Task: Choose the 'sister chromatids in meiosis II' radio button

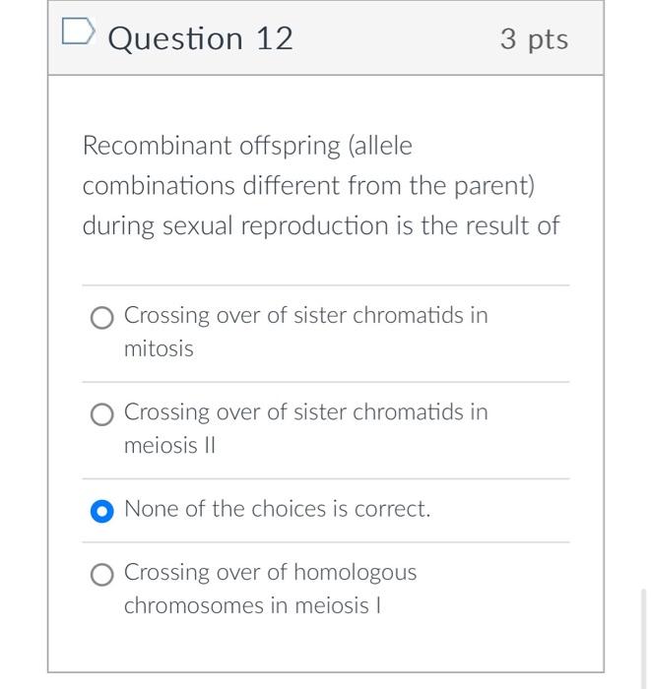Action: click(x=102, y=414)
